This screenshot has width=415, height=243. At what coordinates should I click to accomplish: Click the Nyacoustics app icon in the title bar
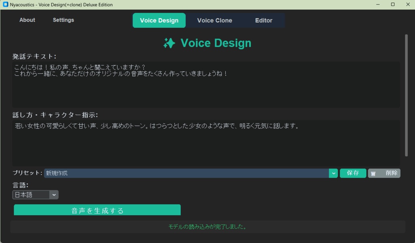tap(6, 4)
